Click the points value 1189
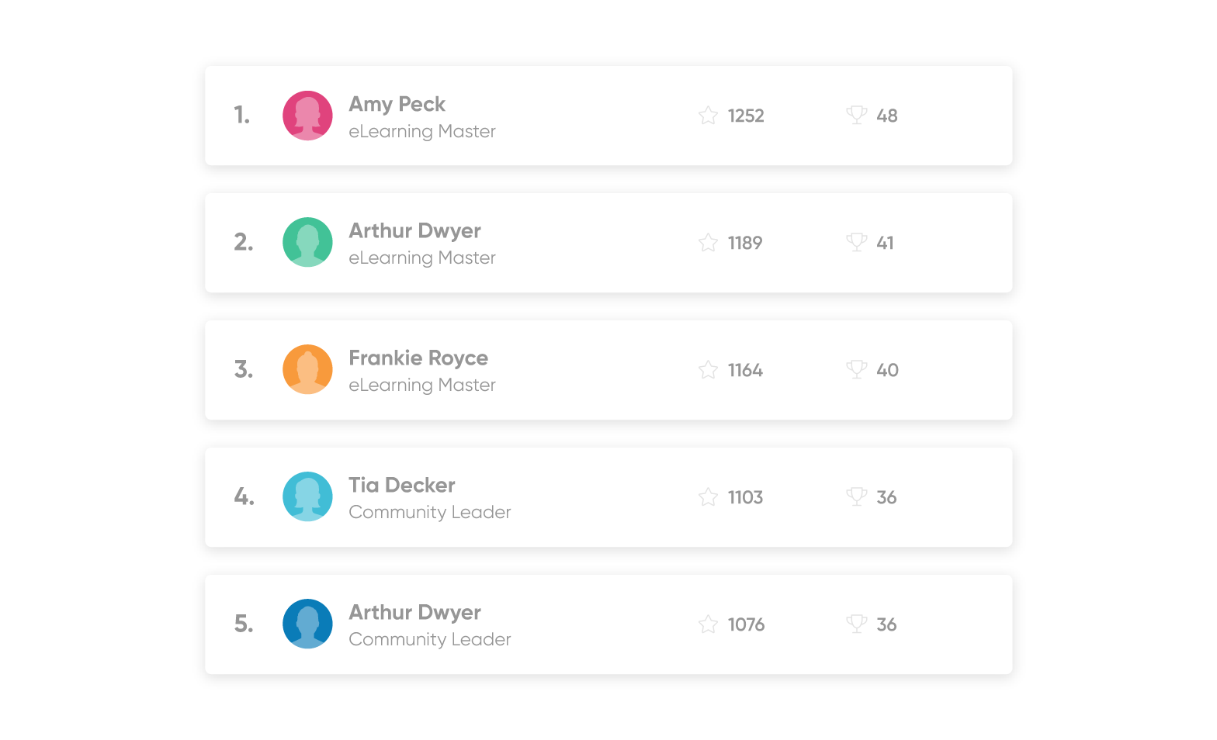Screen dimensions: 1217x740 pos(745,244)
